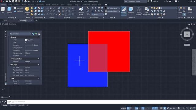Image resolution: width=196 pixels, height=110 pixels.
Task: Switch to the Annotate ribbon tab
Action: [55, 5]
